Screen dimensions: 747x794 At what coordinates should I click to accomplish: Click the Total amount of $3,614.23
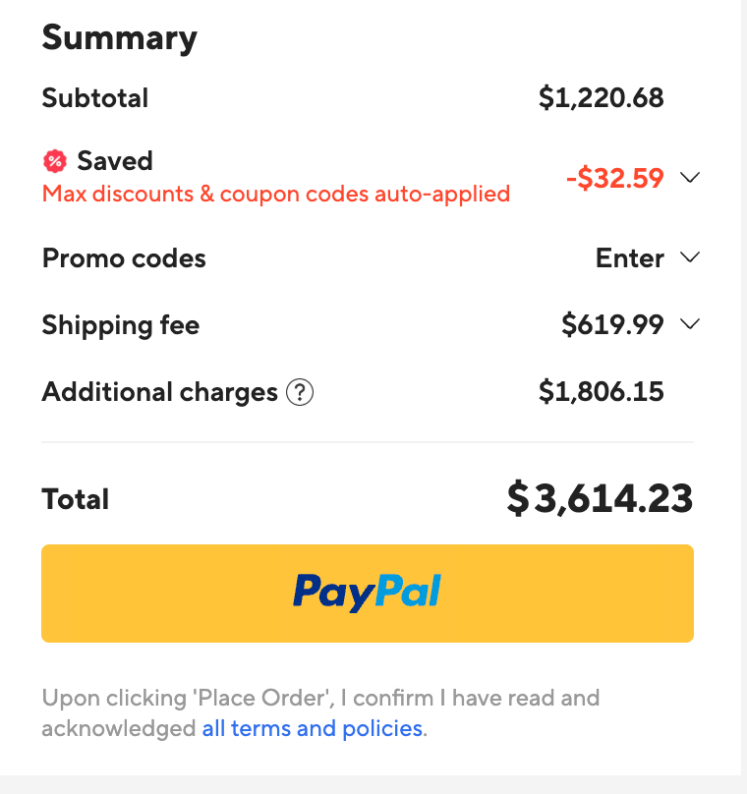(600, 498)
